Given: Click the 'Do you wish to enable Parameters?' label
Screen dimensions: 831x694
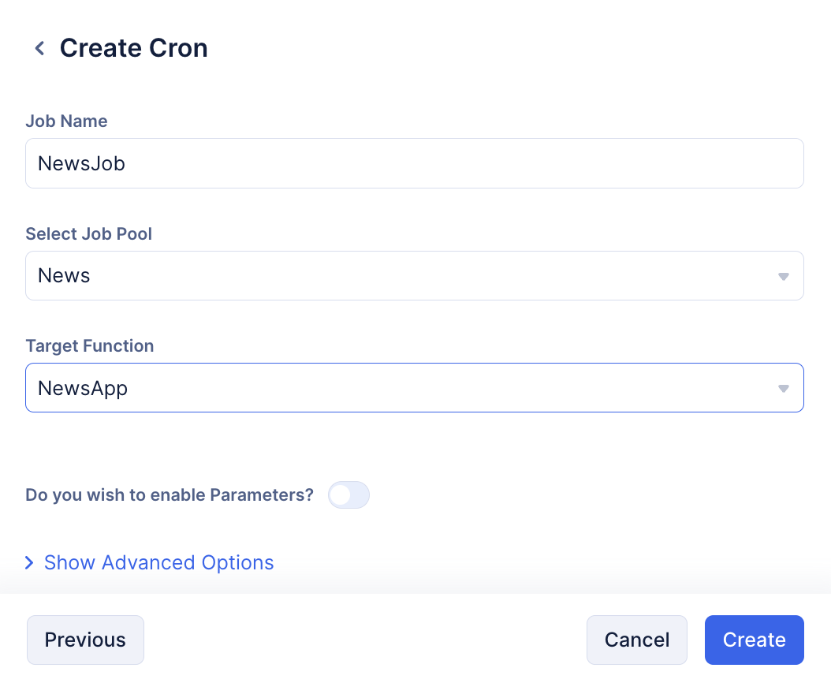Looking at the screenshot, I should (x=170, y=494).
